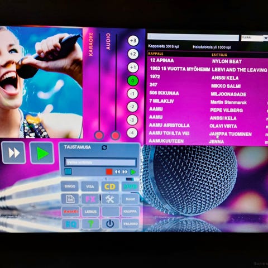Sort list by Esittäjä column header

coord(219,55)
